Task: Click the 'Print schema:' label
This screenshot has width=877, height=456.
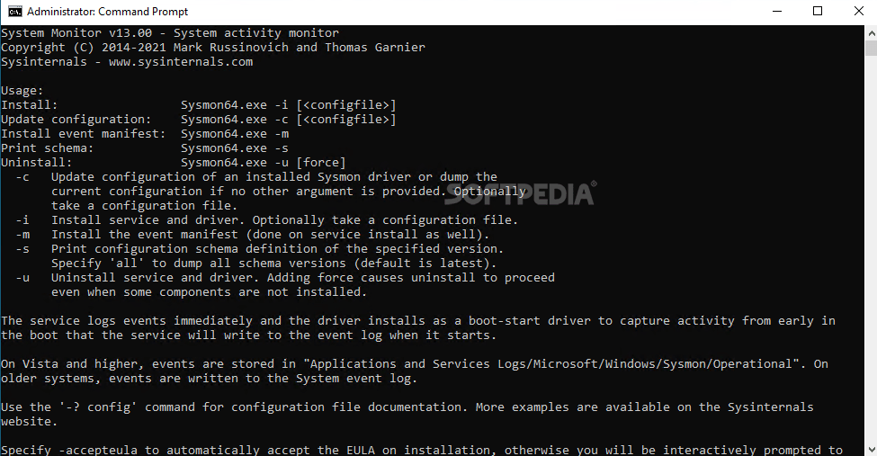Action: (48, 148)
